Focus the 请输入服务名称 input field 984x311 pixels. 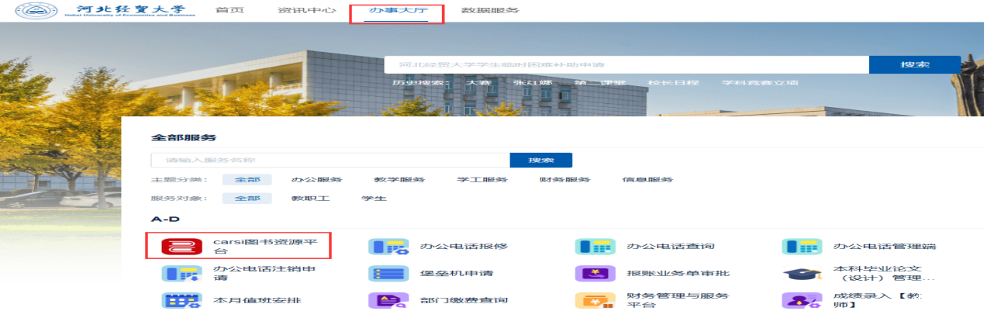click(x=330, y=161)
